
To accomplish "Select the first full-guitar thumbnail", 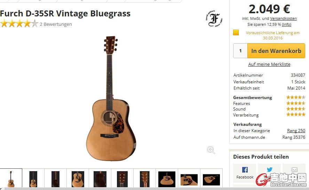I will (11, 178).
